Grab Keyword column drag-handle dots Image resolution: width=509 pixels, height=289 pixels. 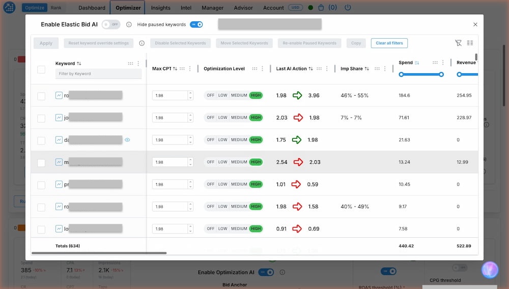point(130,64)
